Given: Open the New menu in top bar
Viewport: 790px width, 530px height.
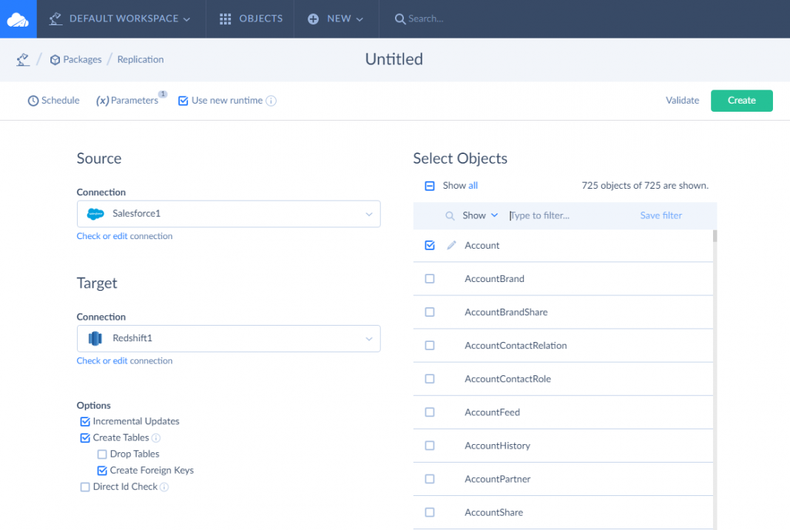Looking at the screenshot, I should click(x=337, y=19).
